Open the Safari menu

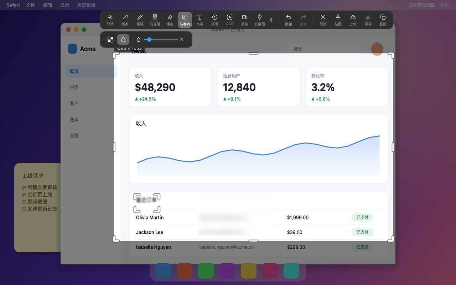tap(13, 5)
